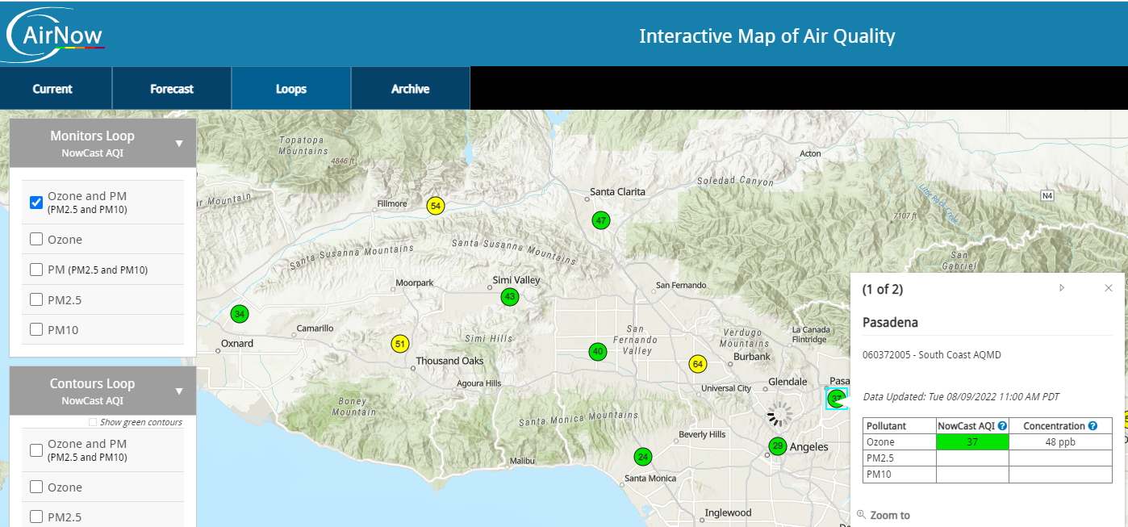Click the green 47 monitor at Santa Clarita
This screenshot has width=1128, height=527.
coord(600,220)
